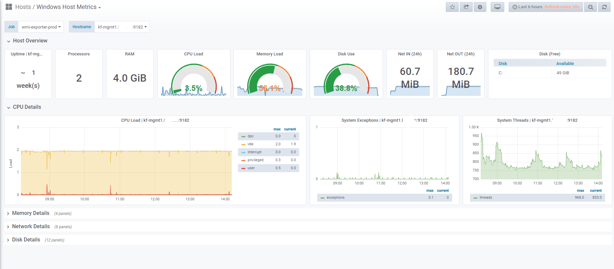Viewport: 614px width, 269px height.
Task: Click the zoom out magnifier icon
Action: pos(590,7)
